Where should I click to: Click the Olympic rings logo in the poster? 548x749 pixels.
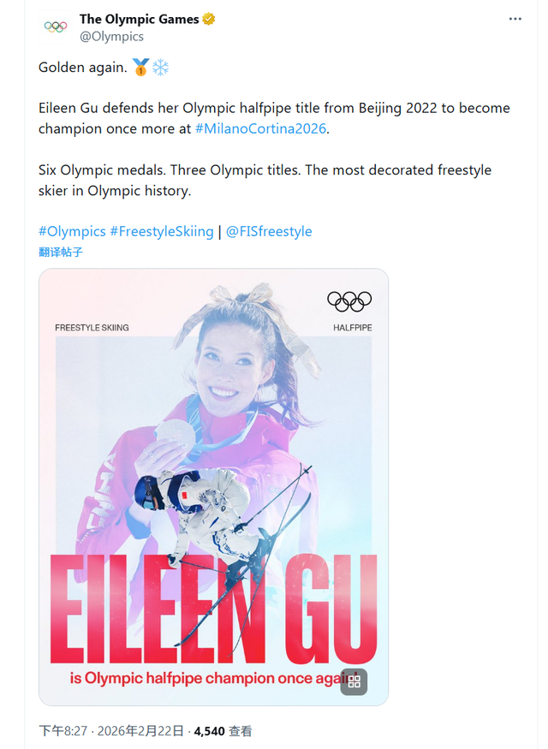[x=349, y=300]
